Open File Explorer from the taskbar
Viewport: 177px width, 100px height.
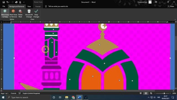[x=67, y=97]
